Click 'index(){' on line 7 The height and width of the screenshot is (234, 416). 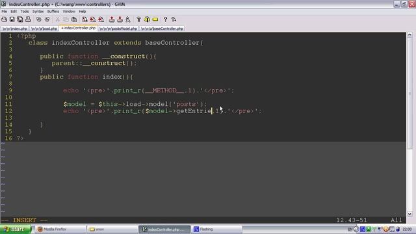(118, 77)
